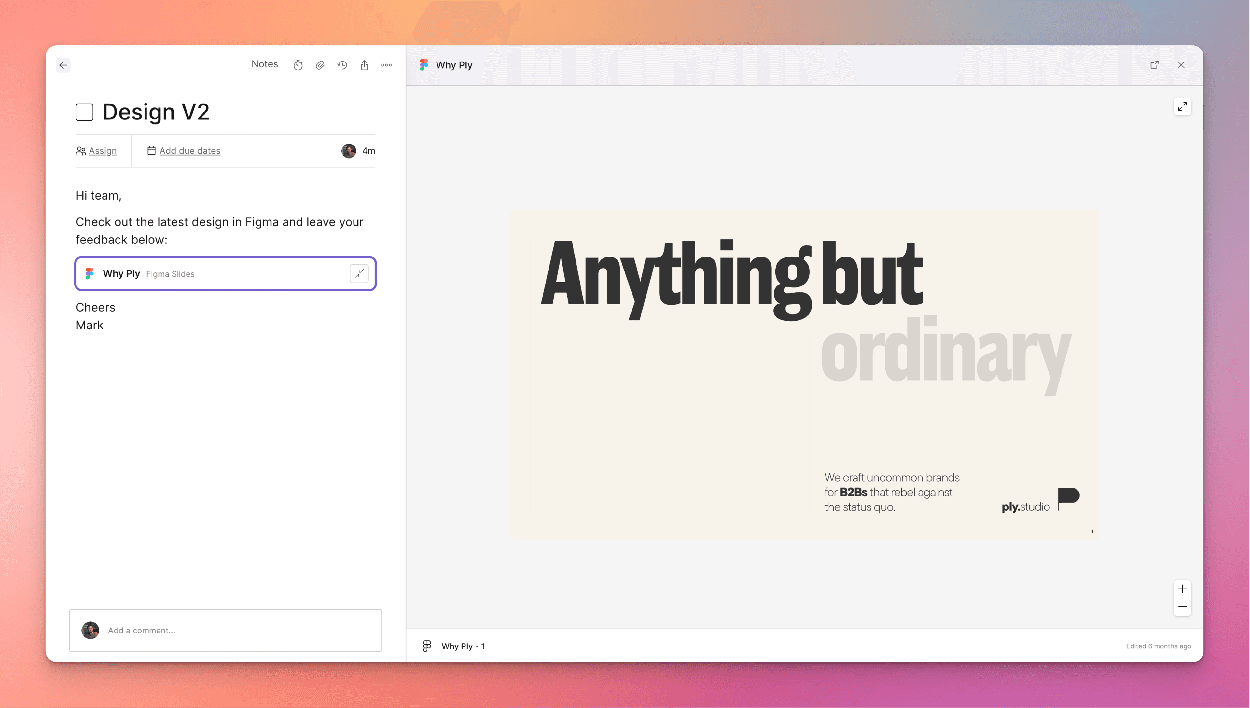The width and height of the screenshot is (1250, 708).
Task: Click the Assign link
Action: [x=103, y=151]
